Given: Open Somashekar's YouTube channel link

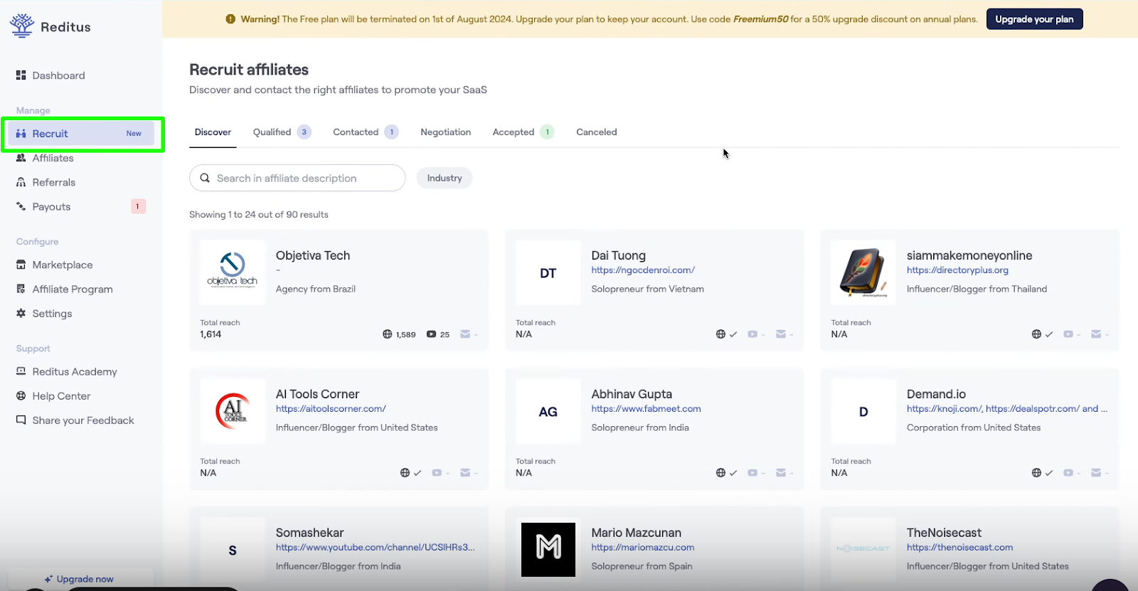Looking at the screenshot, I should tap(375, 548).
